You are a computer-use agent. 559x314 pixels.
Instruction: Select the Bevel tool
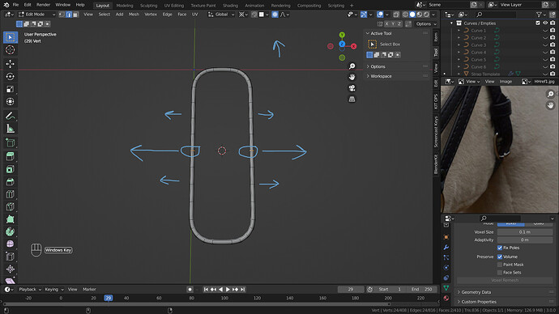coord(10,182)
